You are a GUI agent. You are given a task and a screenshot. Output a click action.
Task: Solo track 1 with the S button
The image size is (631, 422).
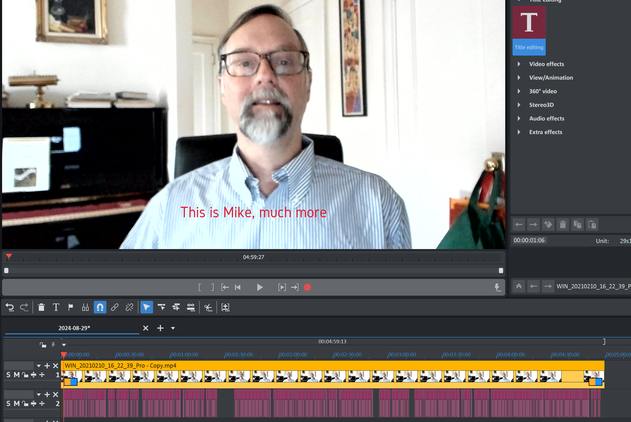pos(8,375)
